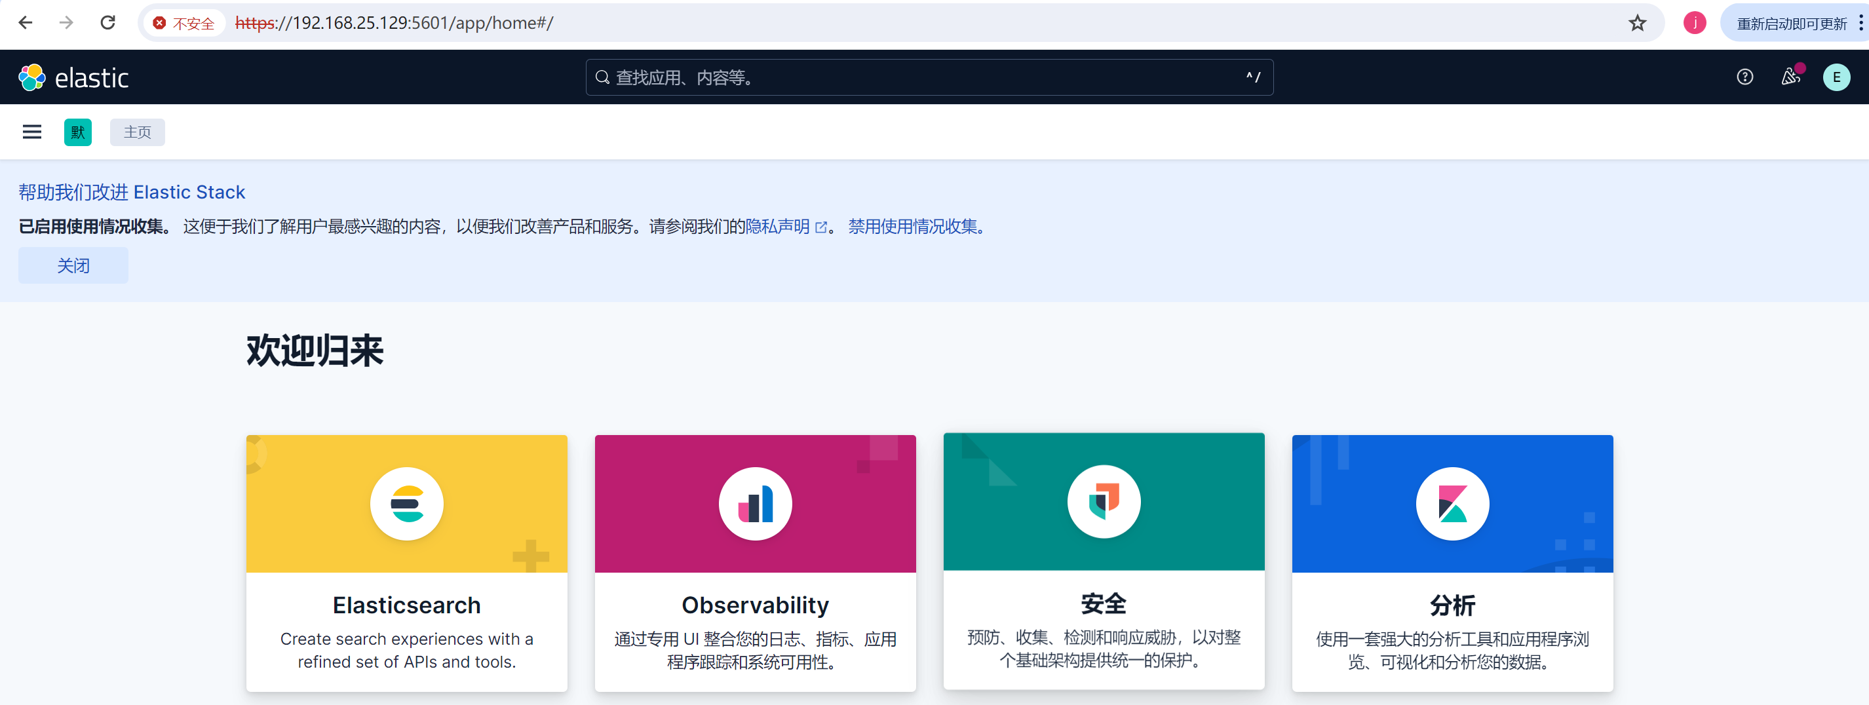Image resolution: width=1869 pixels, height=705 pixels.
Task: Click the browser forward arrow
Action: [66, 22]
